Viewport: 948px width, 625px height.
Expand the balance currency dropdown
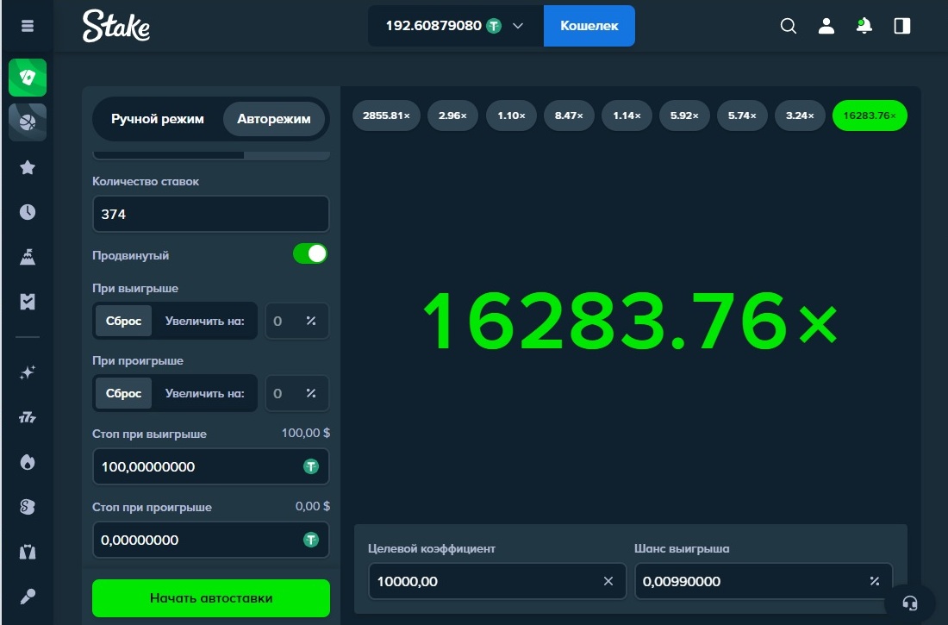[x=518, y=26]
